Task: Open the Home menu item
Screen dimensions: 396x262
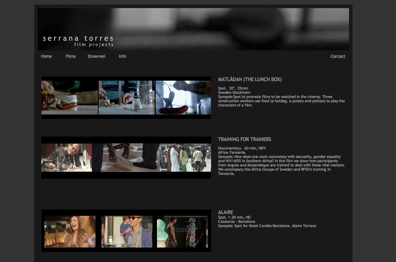Action: (x=46, y=56)
